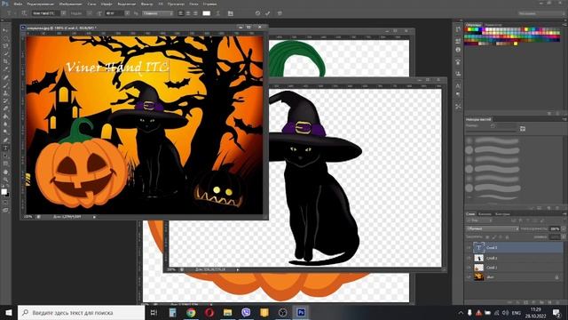Set text alignment to center
The image size is (568, 320).
pyautogui.click(x=188, y=13)
